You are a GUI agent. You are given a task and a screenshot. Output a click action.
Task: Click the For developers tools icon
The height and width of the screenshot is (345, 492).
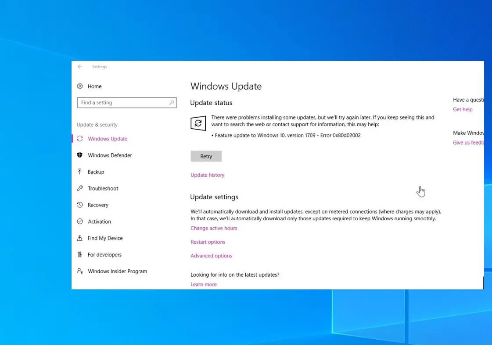click(80, 254)
